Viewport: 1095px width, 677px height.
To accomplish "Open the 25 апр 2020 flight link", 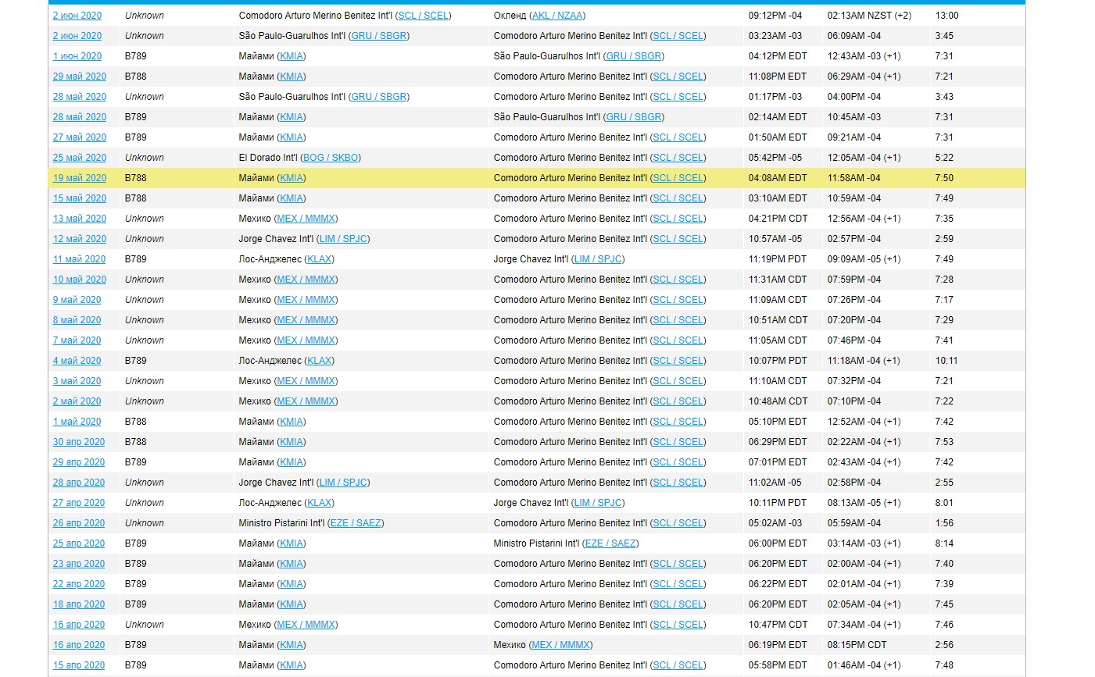I will point(79,543).
